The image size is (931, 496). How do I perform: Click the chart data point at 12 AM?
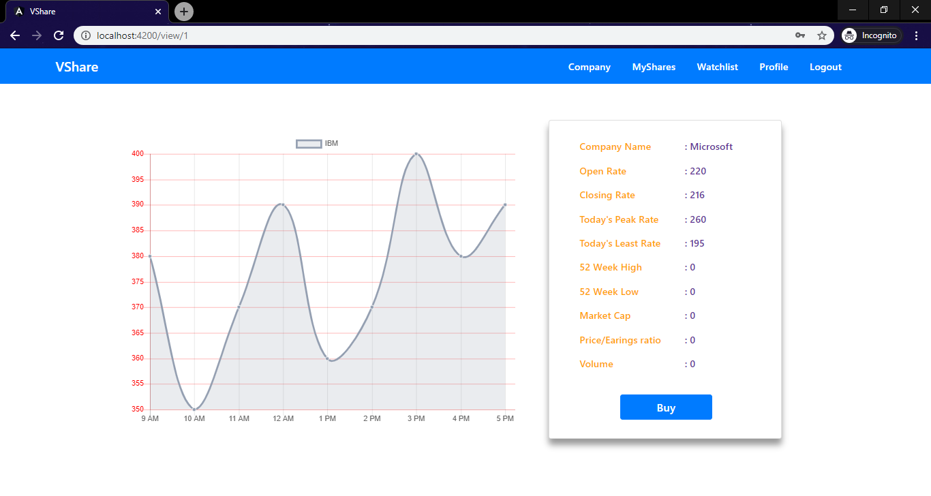[x=283, y=204]
